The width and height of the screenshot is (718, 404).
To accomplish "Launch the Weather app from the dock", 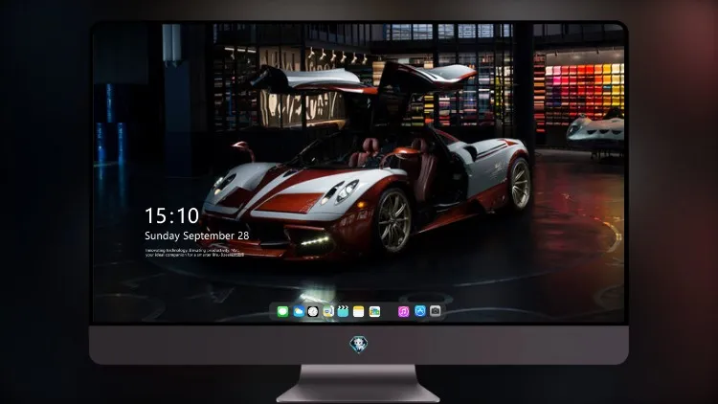I will 299,311.
